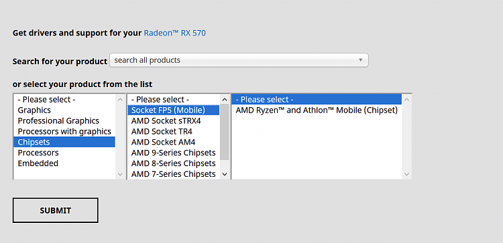Click scroll-down arrow of third list
Screen dimensions: 503x243
coord(407,174)
